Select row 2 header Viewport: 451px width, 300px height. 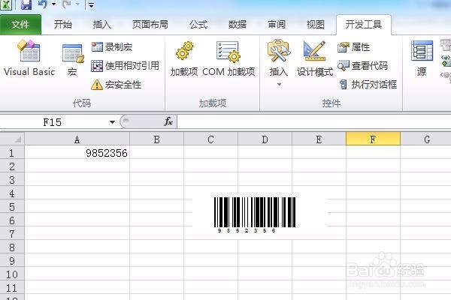(x=12, y=166)
